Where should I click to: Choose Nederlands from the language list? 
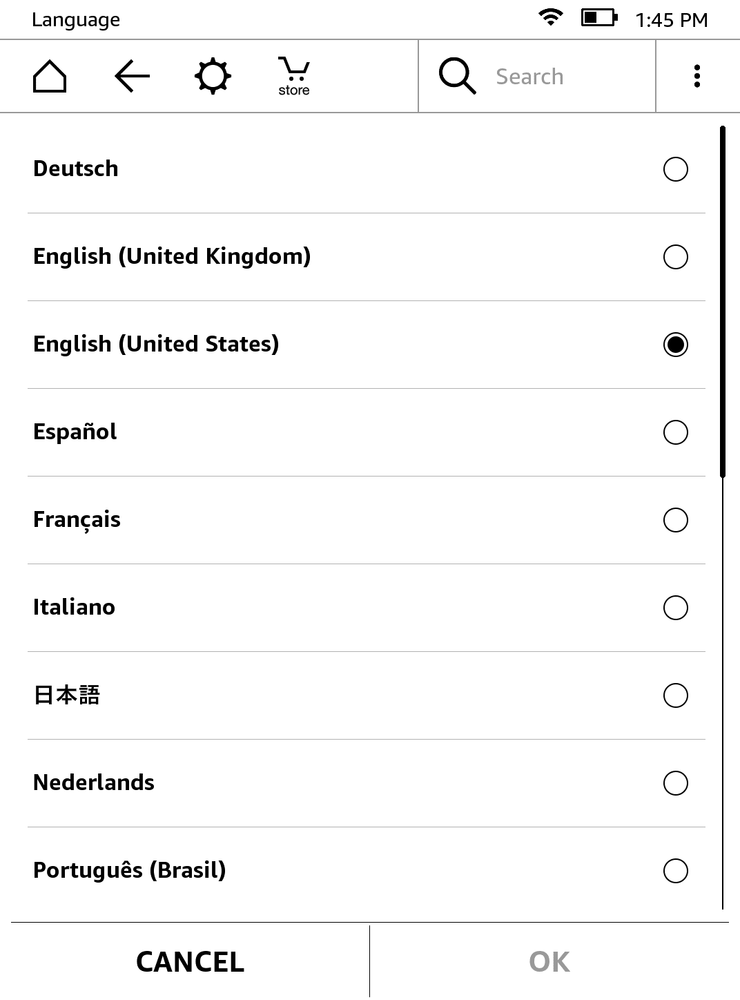coord(675,783)
